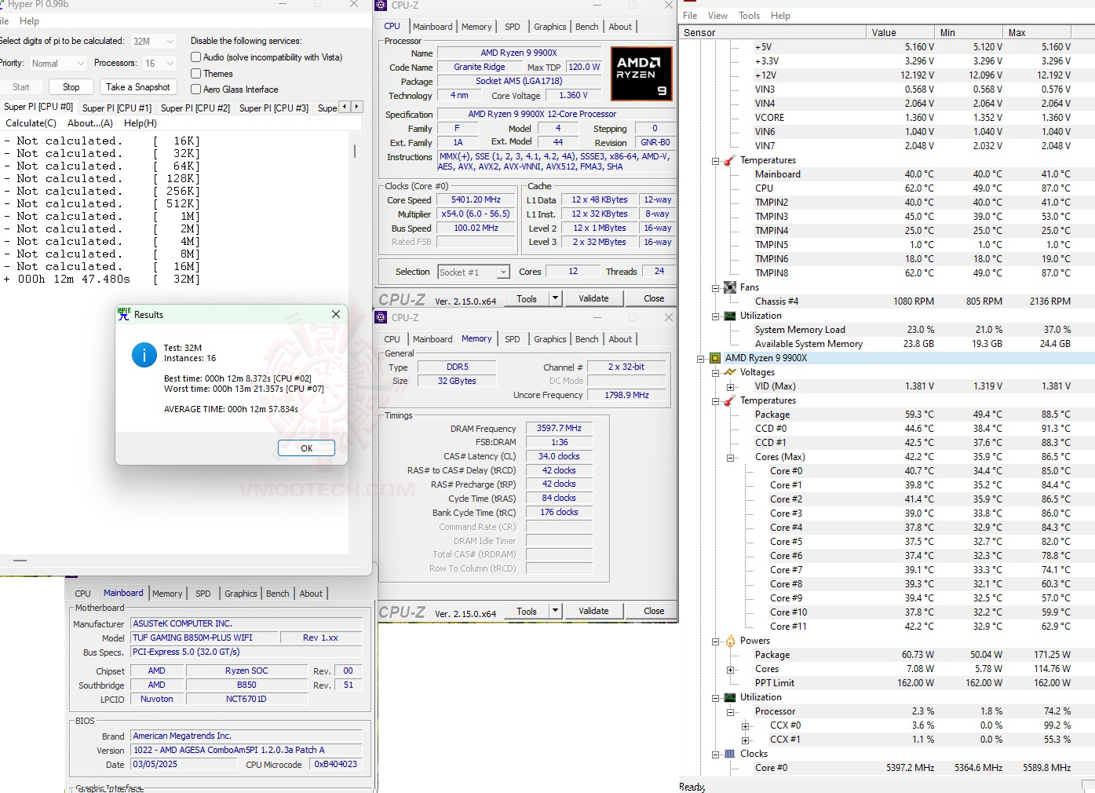Check the Aero Glass Interface option
This screenshot has width=1095, height=793.
196,90
